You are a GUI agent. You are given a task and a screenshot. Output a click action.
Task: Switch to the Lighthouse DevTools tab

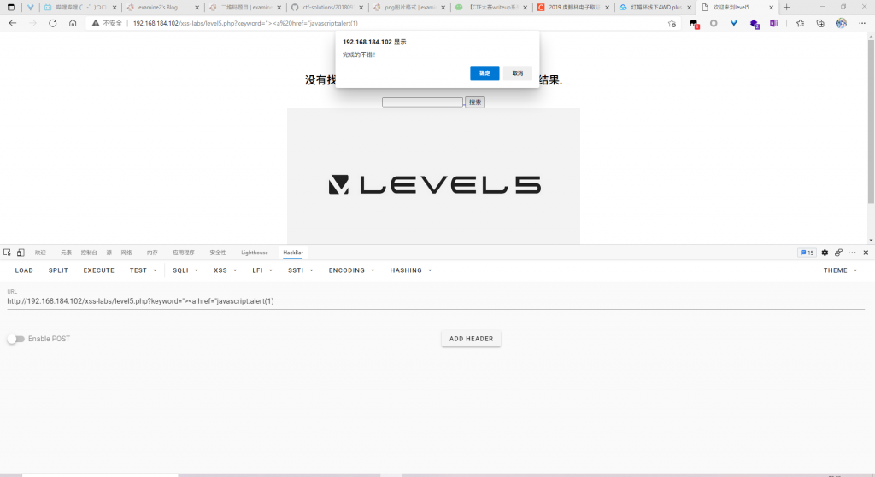(255, 253)
